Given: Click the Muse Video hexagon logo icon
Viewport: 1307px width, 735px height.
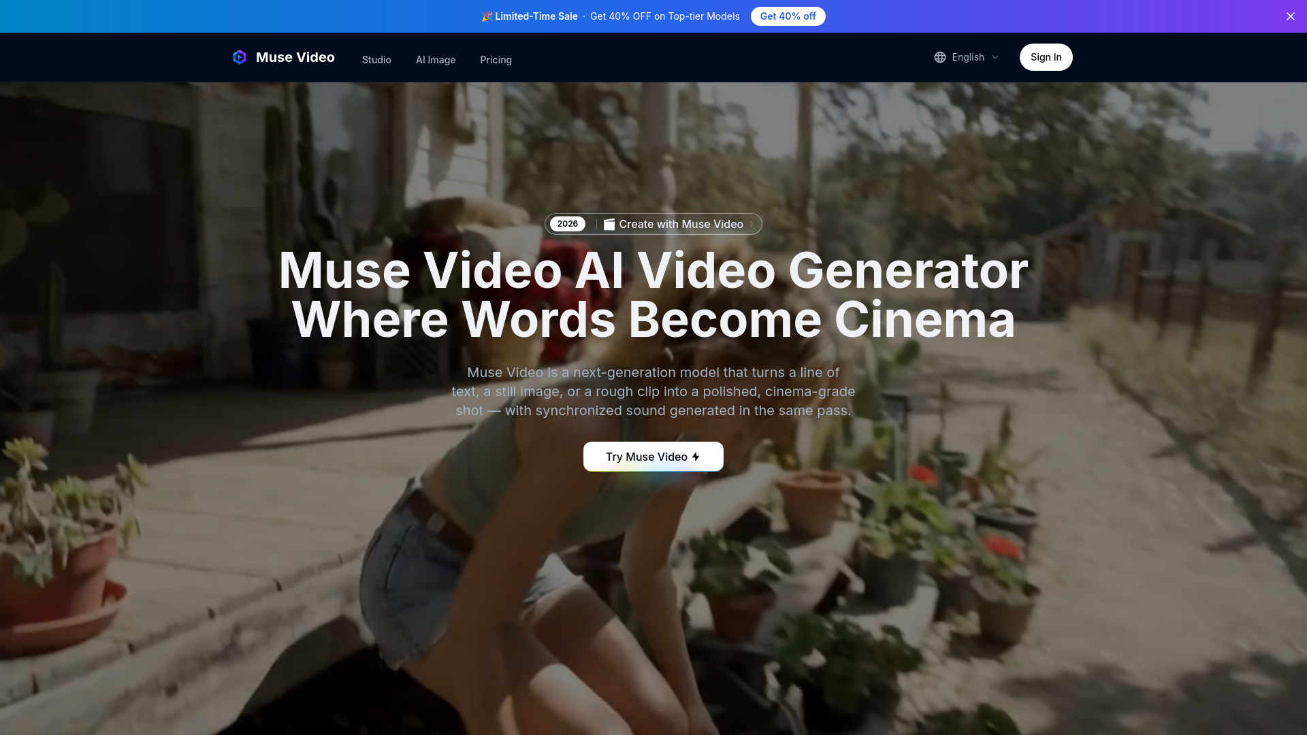Looking at the screenshot, I should pos(240,57).
